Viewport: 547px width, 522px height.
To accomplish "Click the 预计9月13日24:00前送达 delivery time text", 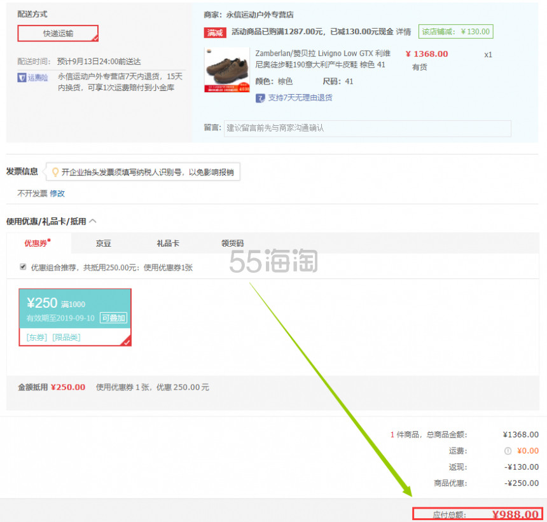I will [99, 62].
